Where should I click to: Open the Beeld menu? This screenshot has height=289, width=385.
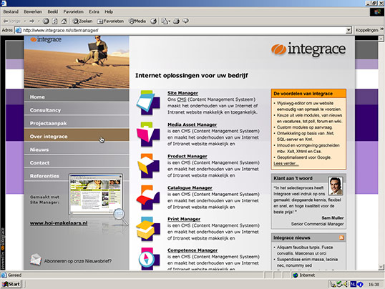point(53,11)
